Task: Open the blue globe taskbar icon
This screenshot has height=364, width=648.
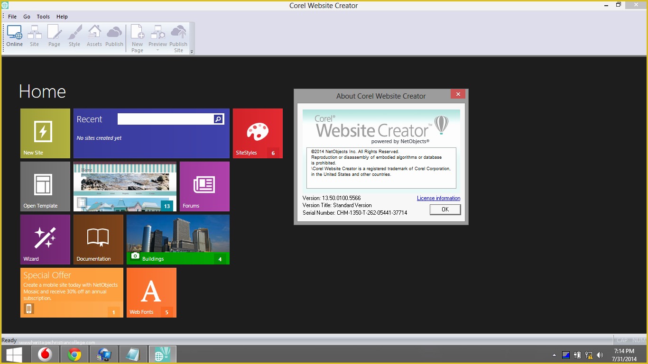Action: click(x=103, y=355)
